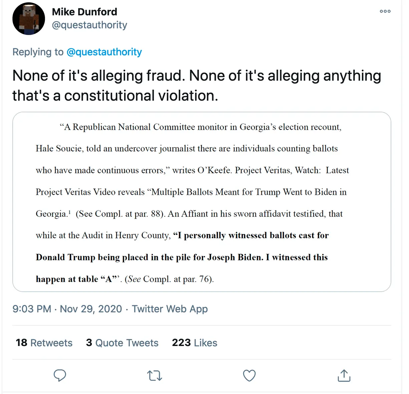Retweet using the arrows icon

tap(154, 376)
